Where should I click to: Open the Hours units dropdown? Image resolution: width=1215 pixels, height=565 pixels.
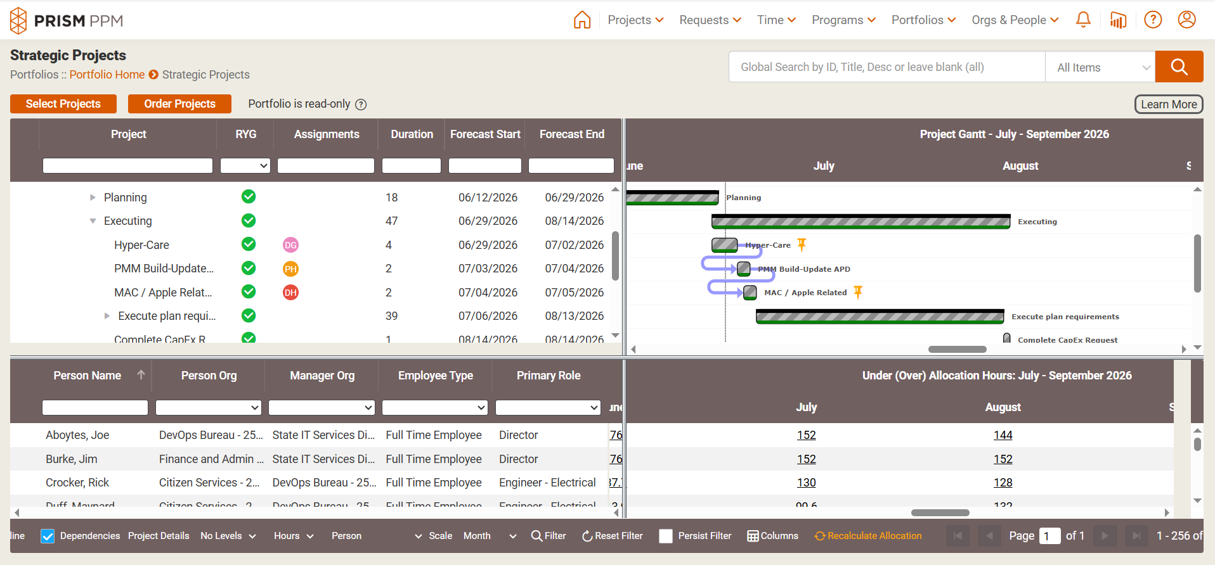pyautogui.click(x=294, y=536)
